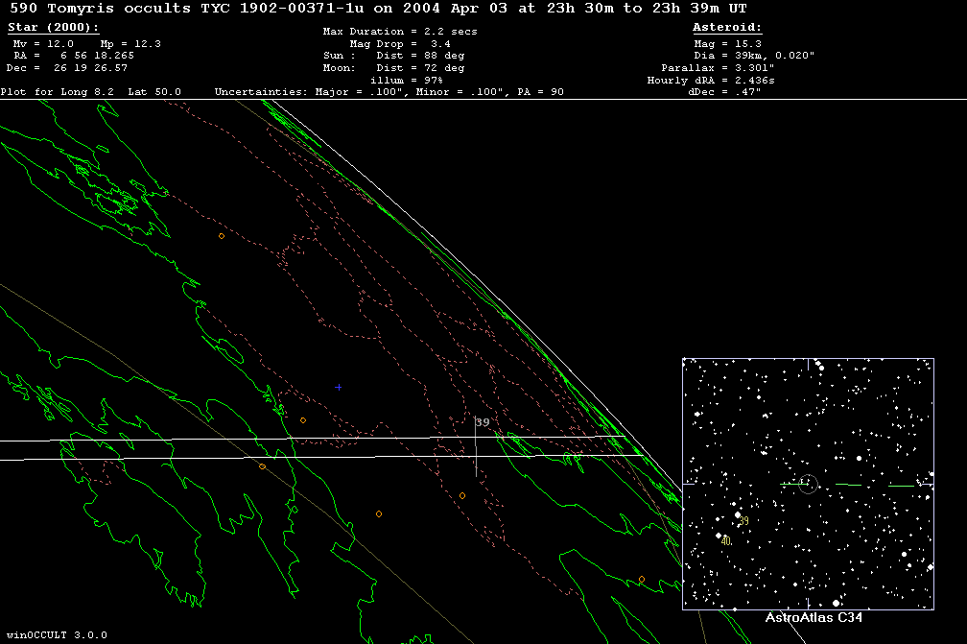Viewport: 967px width, 644px height.
Task: Click the Asteroid heading
Action: pyautogui.click(x=727, y=28)
